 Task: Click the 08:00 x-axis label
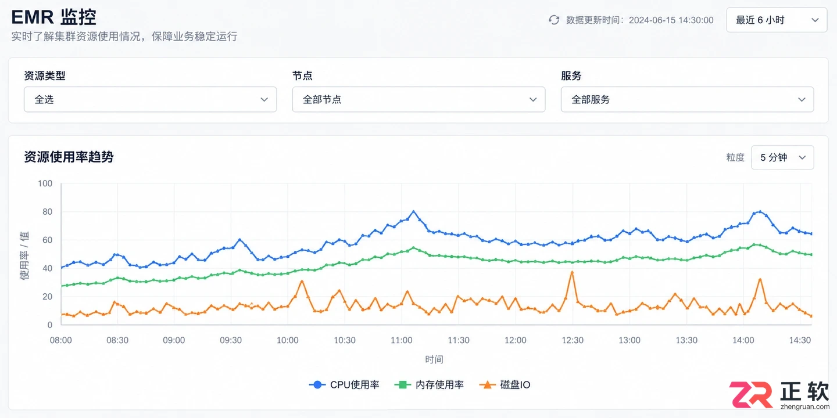[60, 340]
